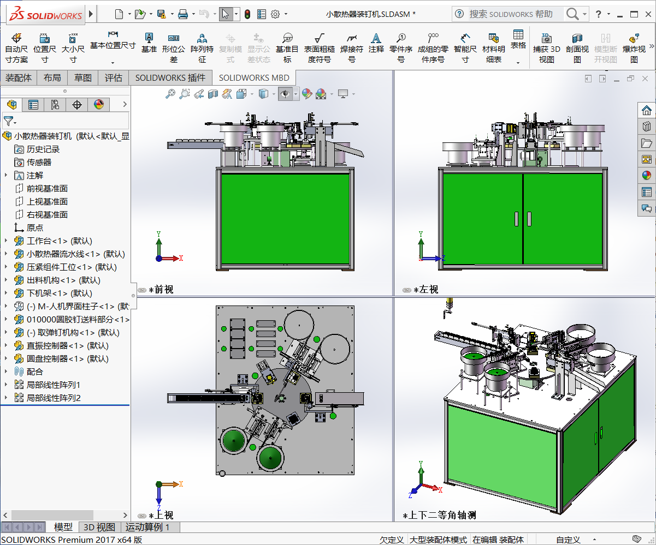Switch to the 3D 视图 bottom tab

tap(99, 527)
